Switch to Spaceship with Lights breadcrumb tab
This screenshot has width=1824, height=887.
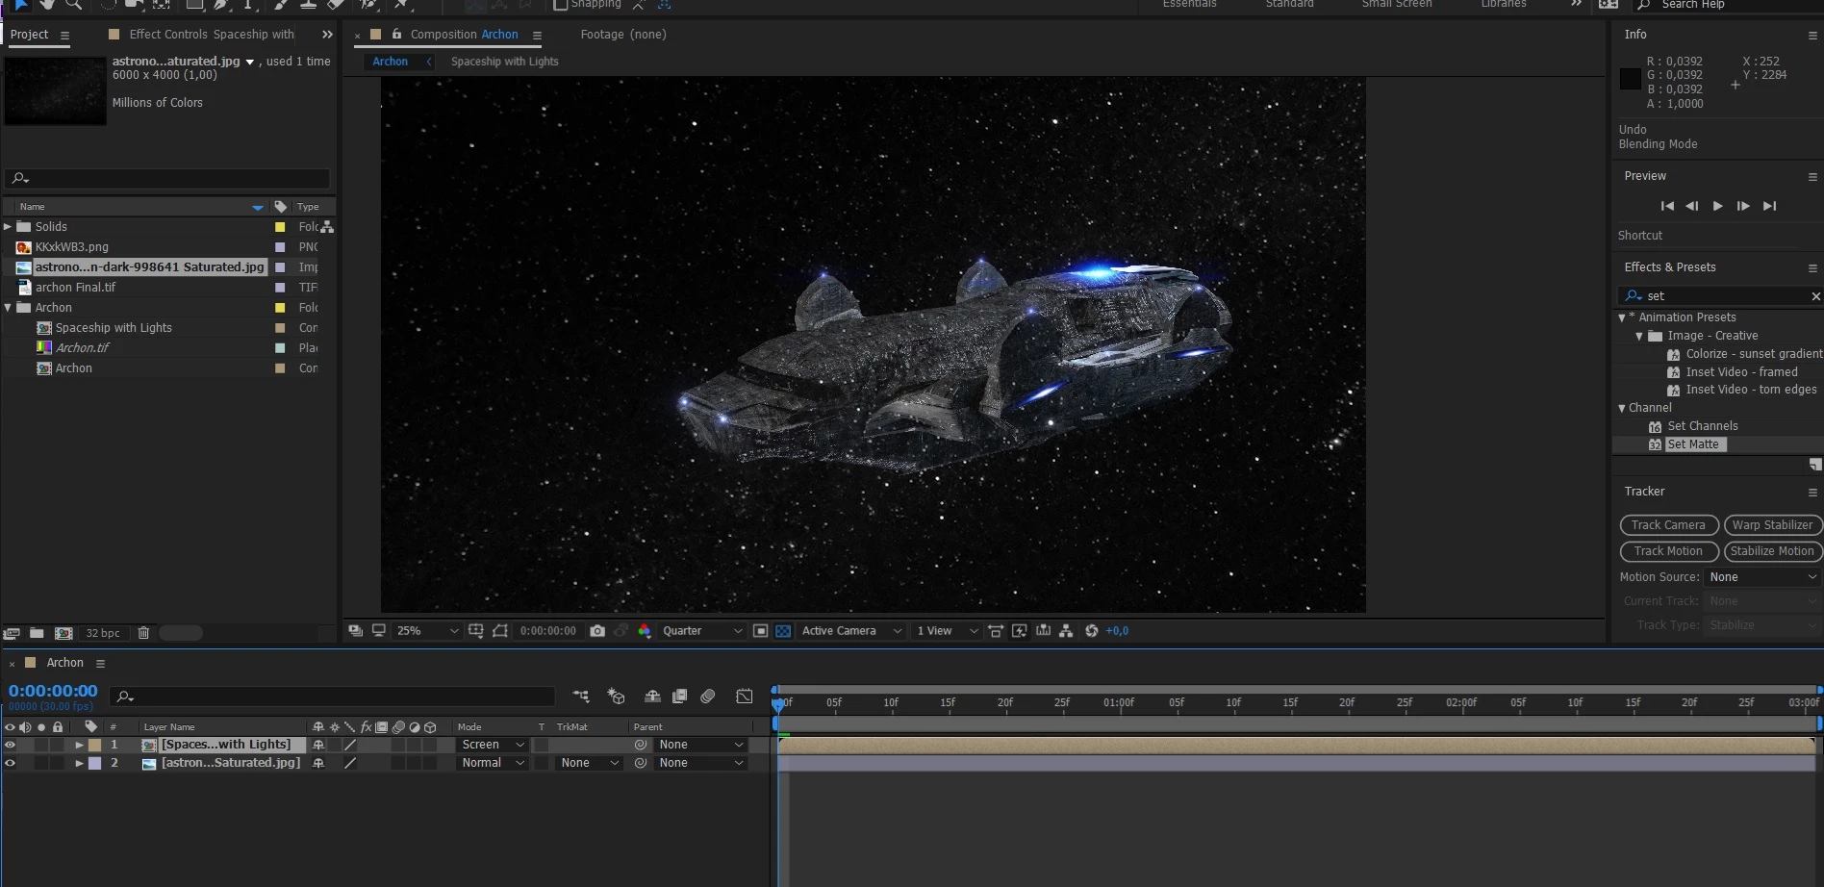(504, 62)
